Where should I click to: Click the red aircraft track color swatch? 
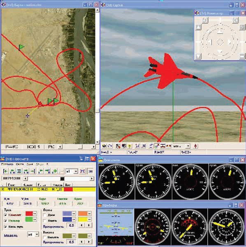(29, 213)
